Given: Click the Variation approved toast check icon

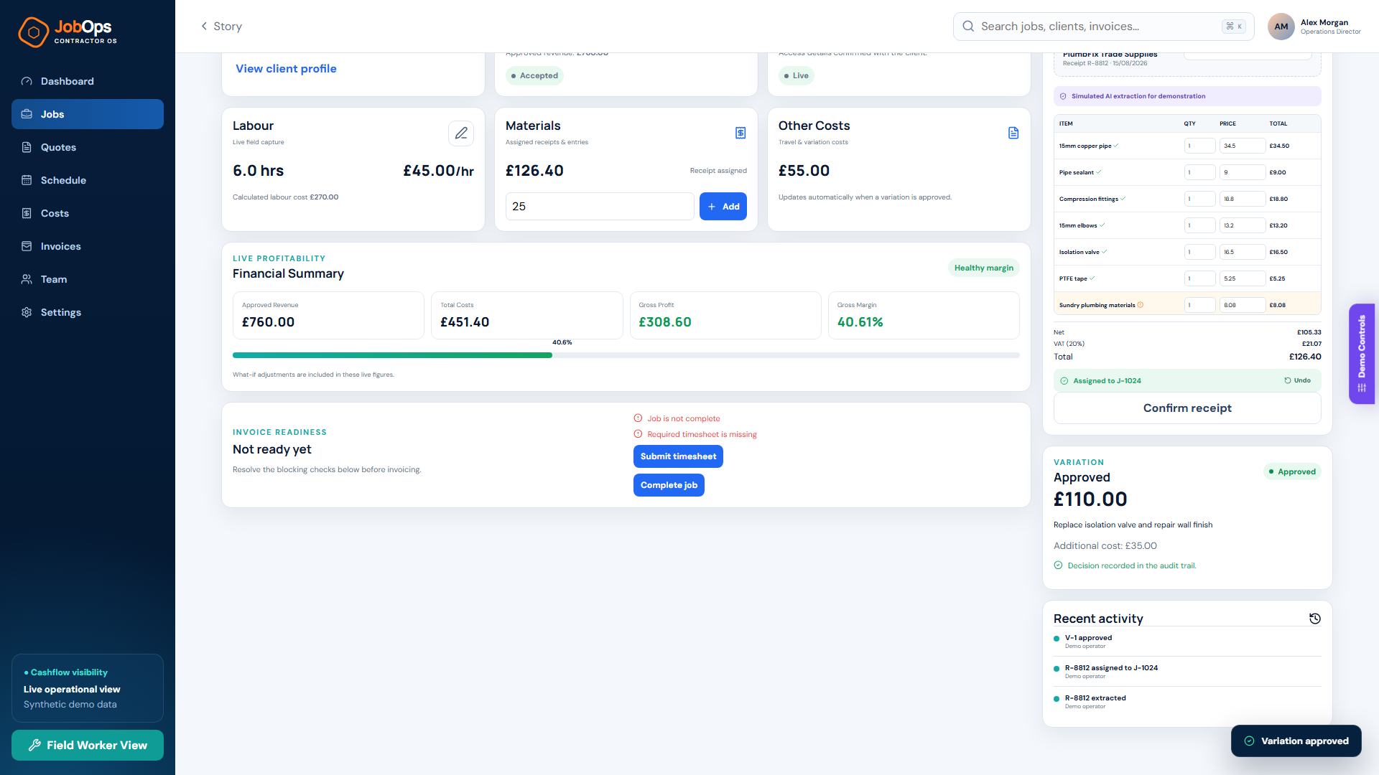Looking at the screenshot, I should (1249, 741).
